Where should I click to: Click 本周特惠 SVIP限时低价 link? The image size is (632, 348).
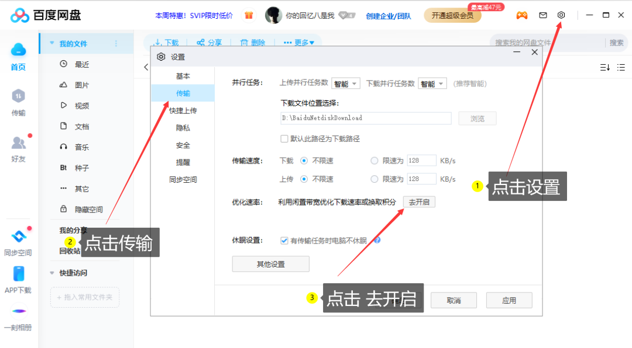click(x=194, y=16)
